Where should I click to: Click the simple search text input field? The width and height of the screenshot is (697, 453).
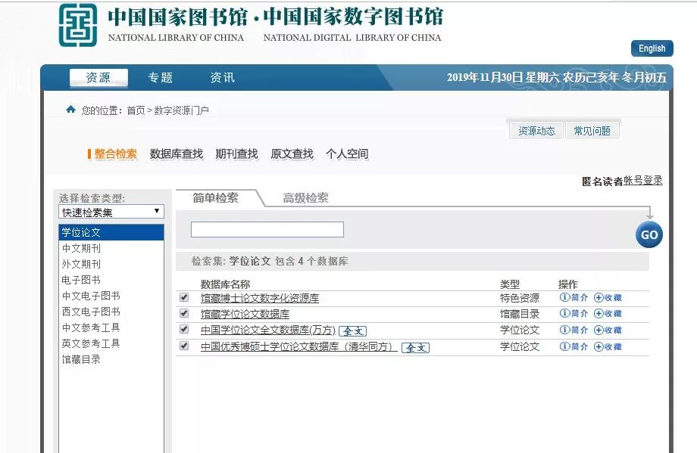point(267,229)
